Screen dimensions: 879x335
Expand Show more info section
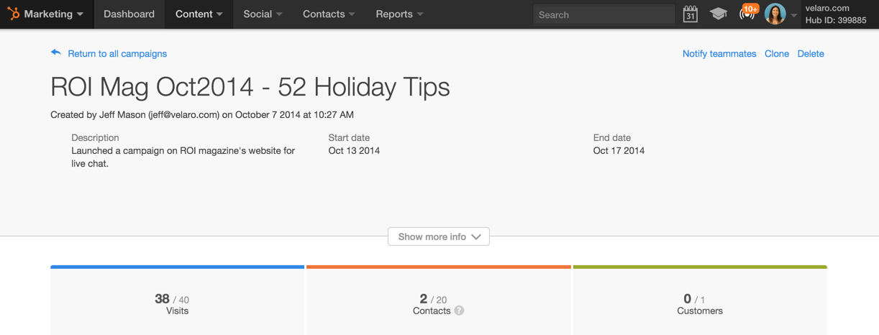[x=439, y=237]
